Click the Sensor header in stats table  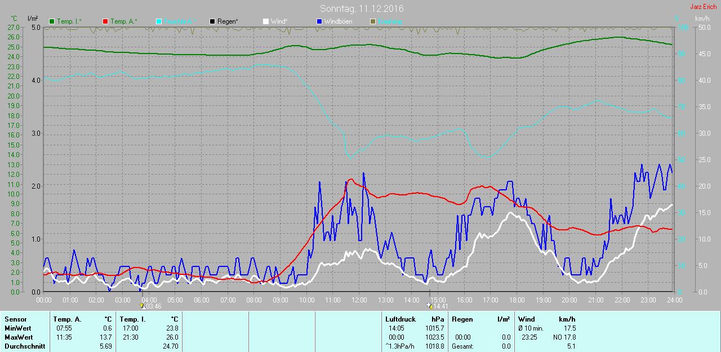tap(15, 319)
